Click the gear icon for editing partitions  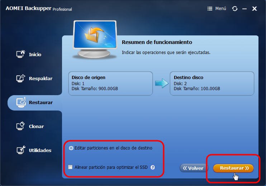(71, 148)
